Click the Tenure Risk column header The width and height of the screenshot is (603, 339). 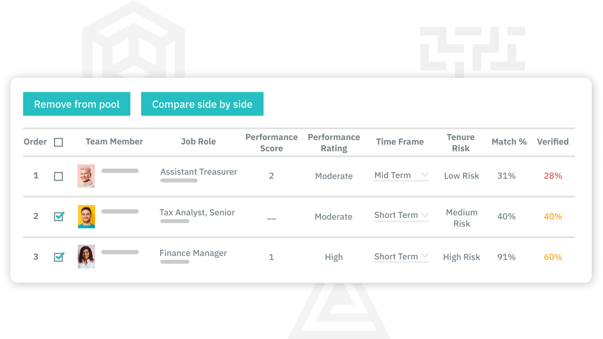(x=461, y=142)
